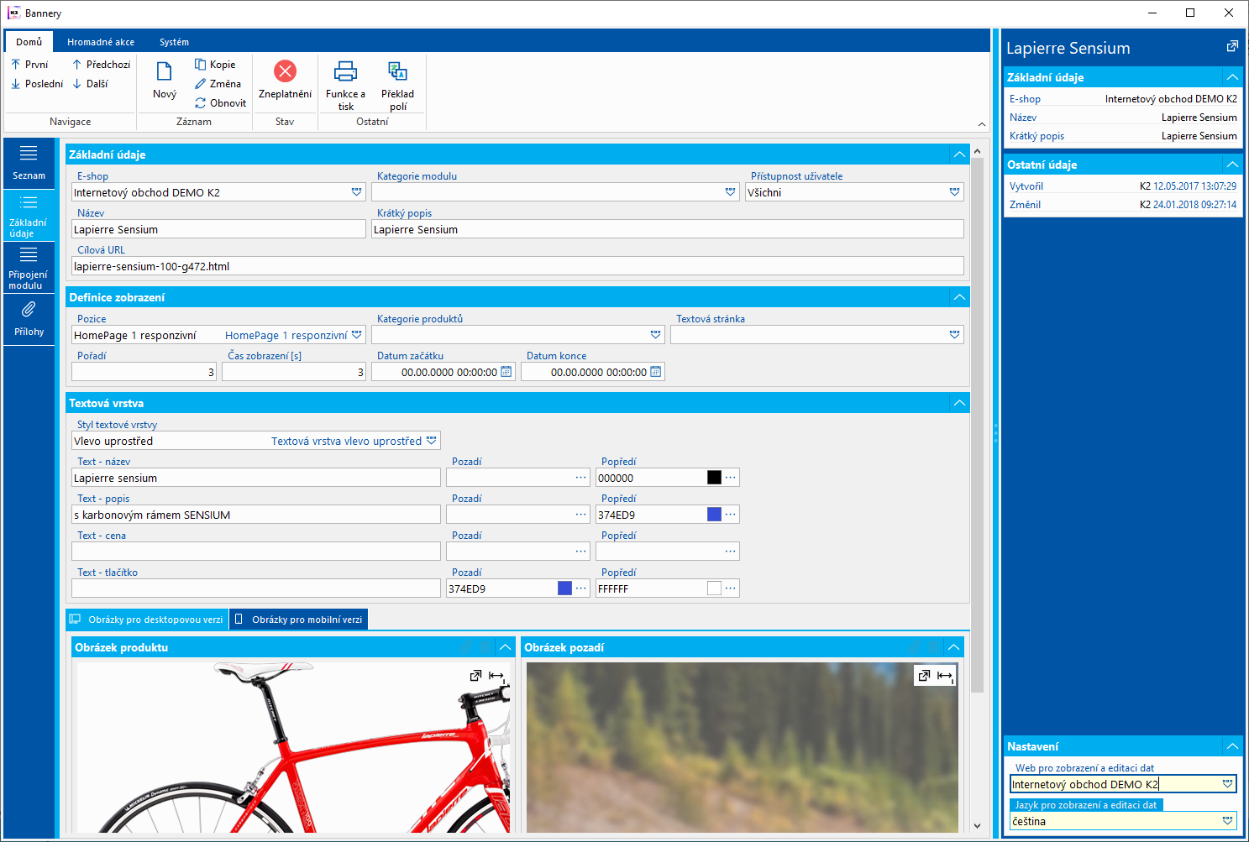Open Pozadí ellipsis for Text - popis

[581, 515]
